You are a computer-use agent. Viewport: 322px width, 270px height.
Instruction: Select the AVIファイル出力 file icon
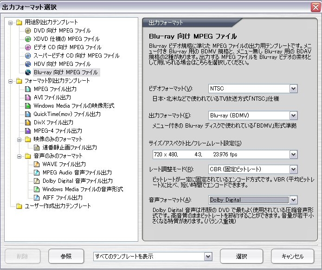(28, 97)
